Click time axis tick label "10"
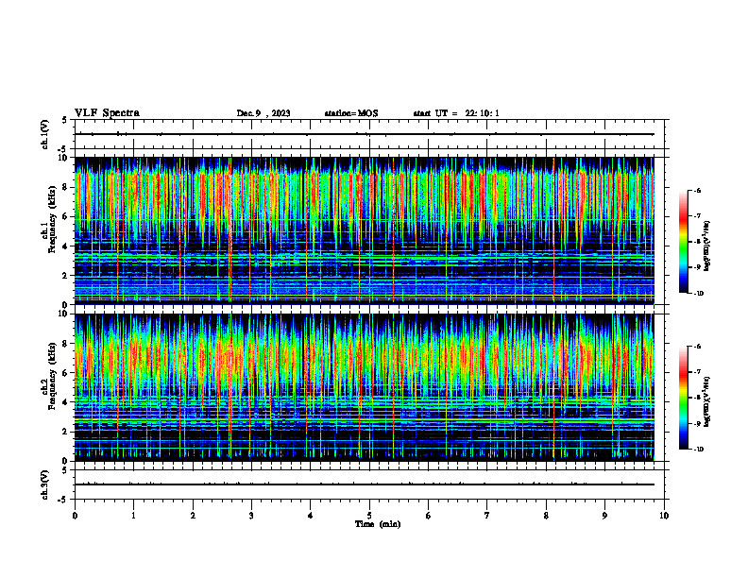Viewport: 748px width, 578px height. 664,516
